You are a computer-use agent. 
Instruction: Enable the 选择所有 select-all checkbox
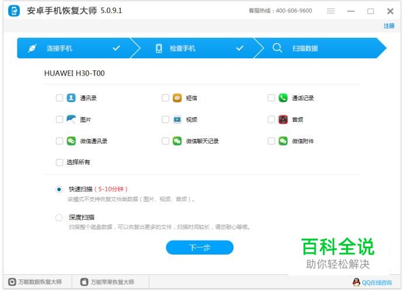tap(60, 162)
